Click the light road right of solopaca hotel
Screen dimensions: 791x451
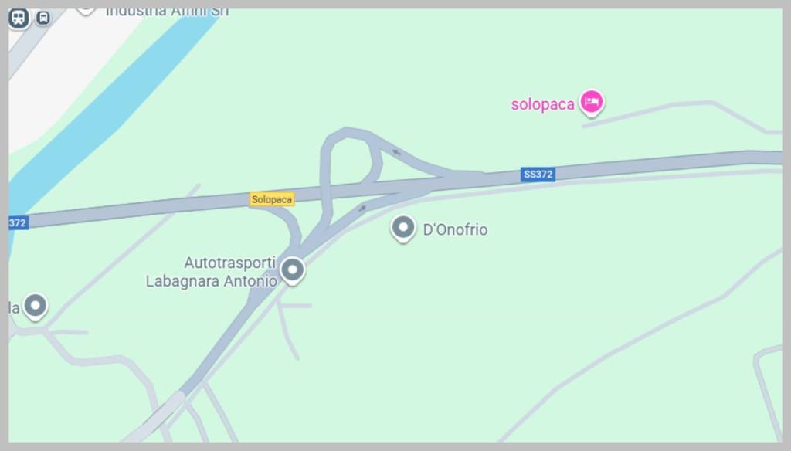[681, 112]
